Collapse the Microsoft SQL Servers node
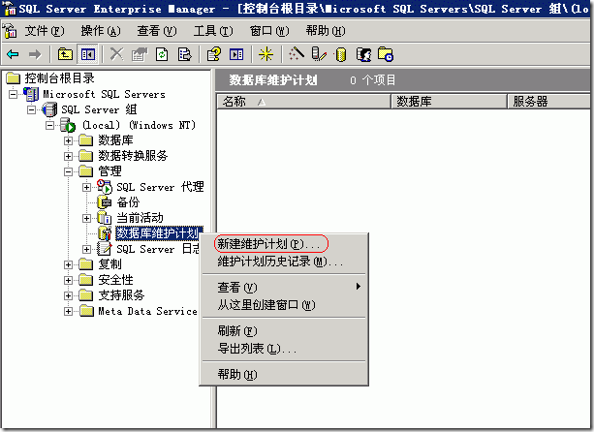594x432 pixels. pyautogui.click(x=14, y=94)
